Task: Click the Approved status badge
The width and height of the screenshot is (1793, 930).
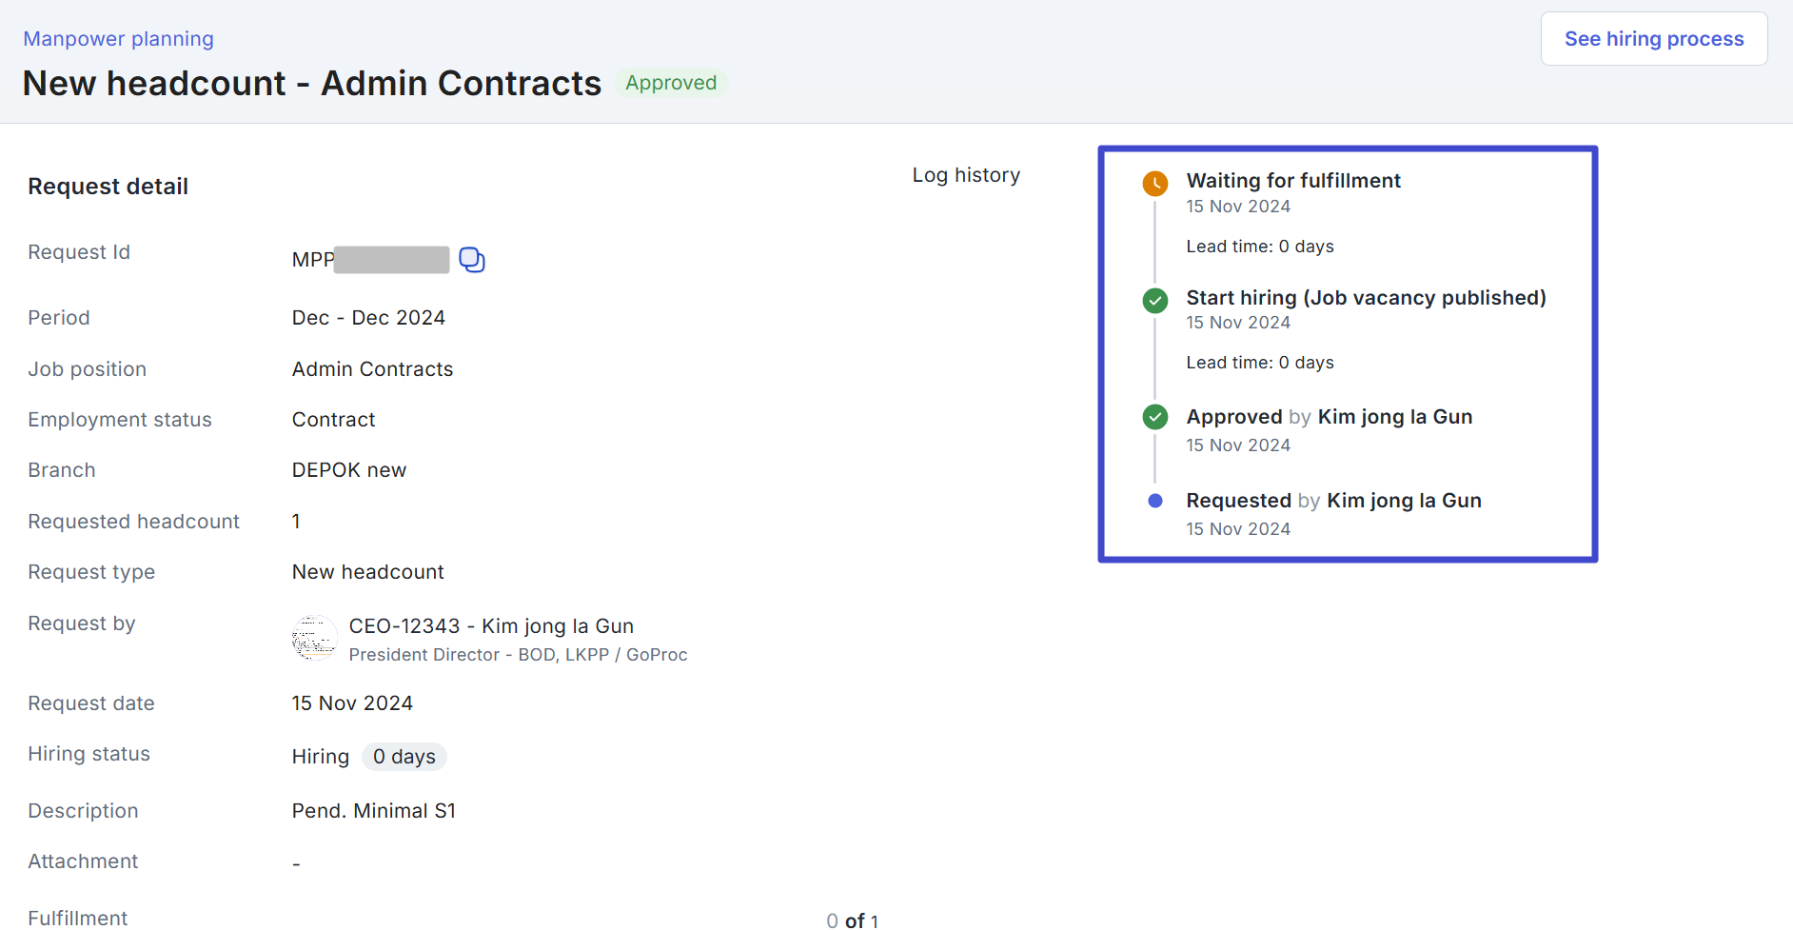Action: pos(670,83)
